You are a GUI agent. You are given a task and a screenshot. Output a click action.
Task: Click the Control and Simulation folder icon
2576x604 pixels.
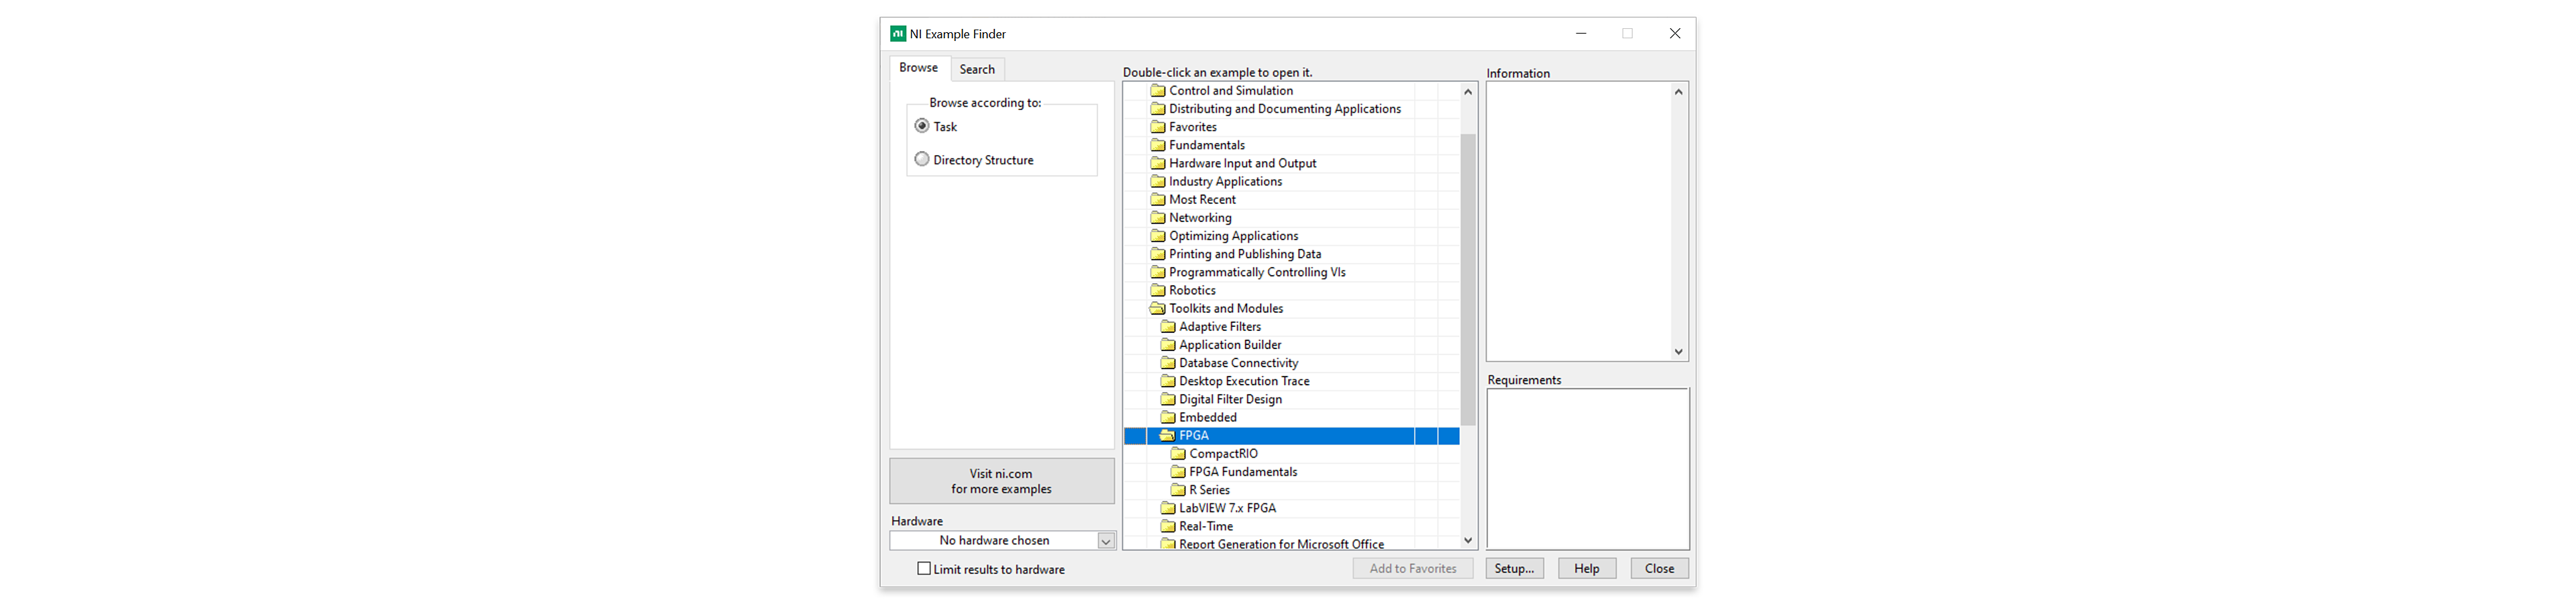pyautogui.click(x=1157, y=91)
